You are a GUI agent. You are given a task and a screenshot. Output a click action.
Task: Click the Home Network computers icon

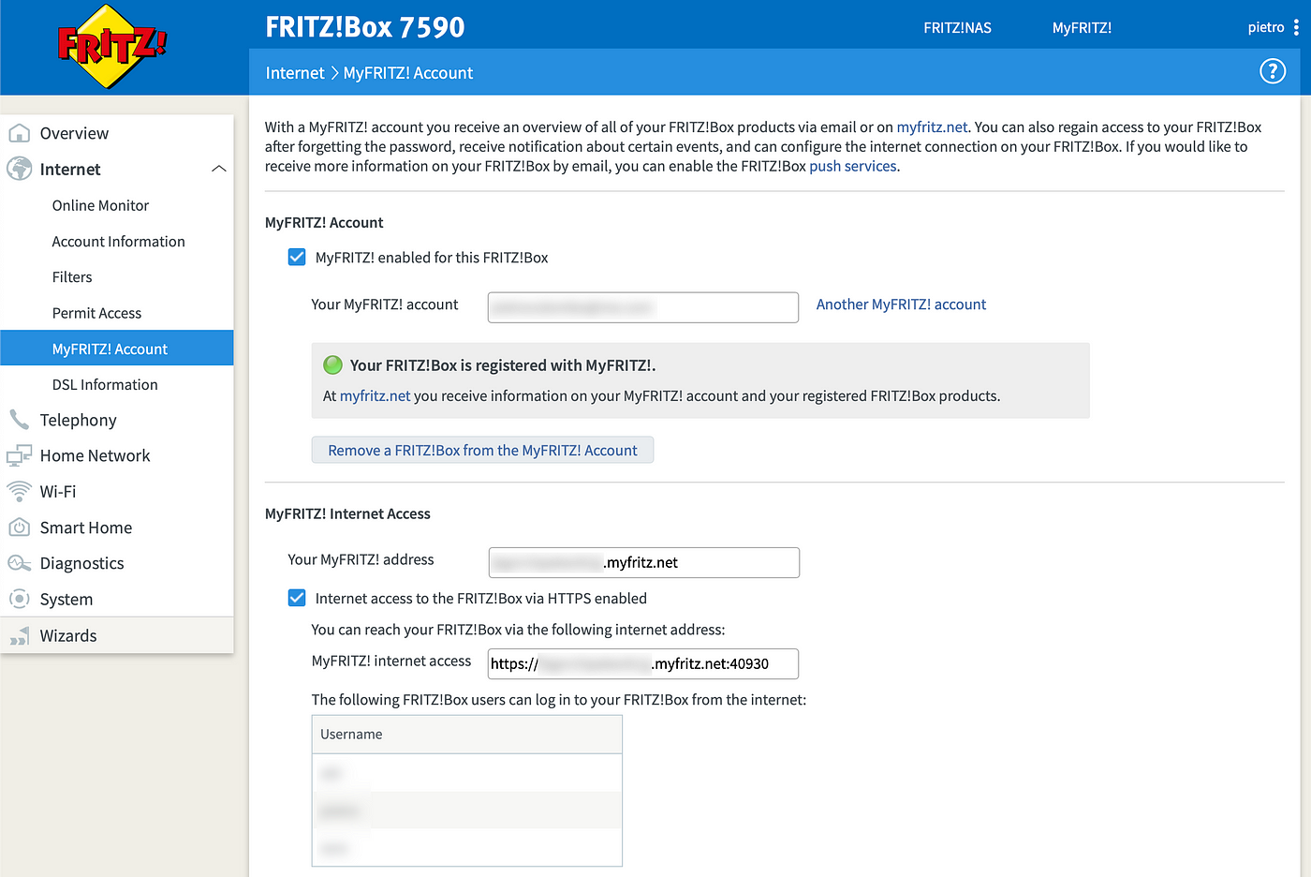tap(19, 456)
